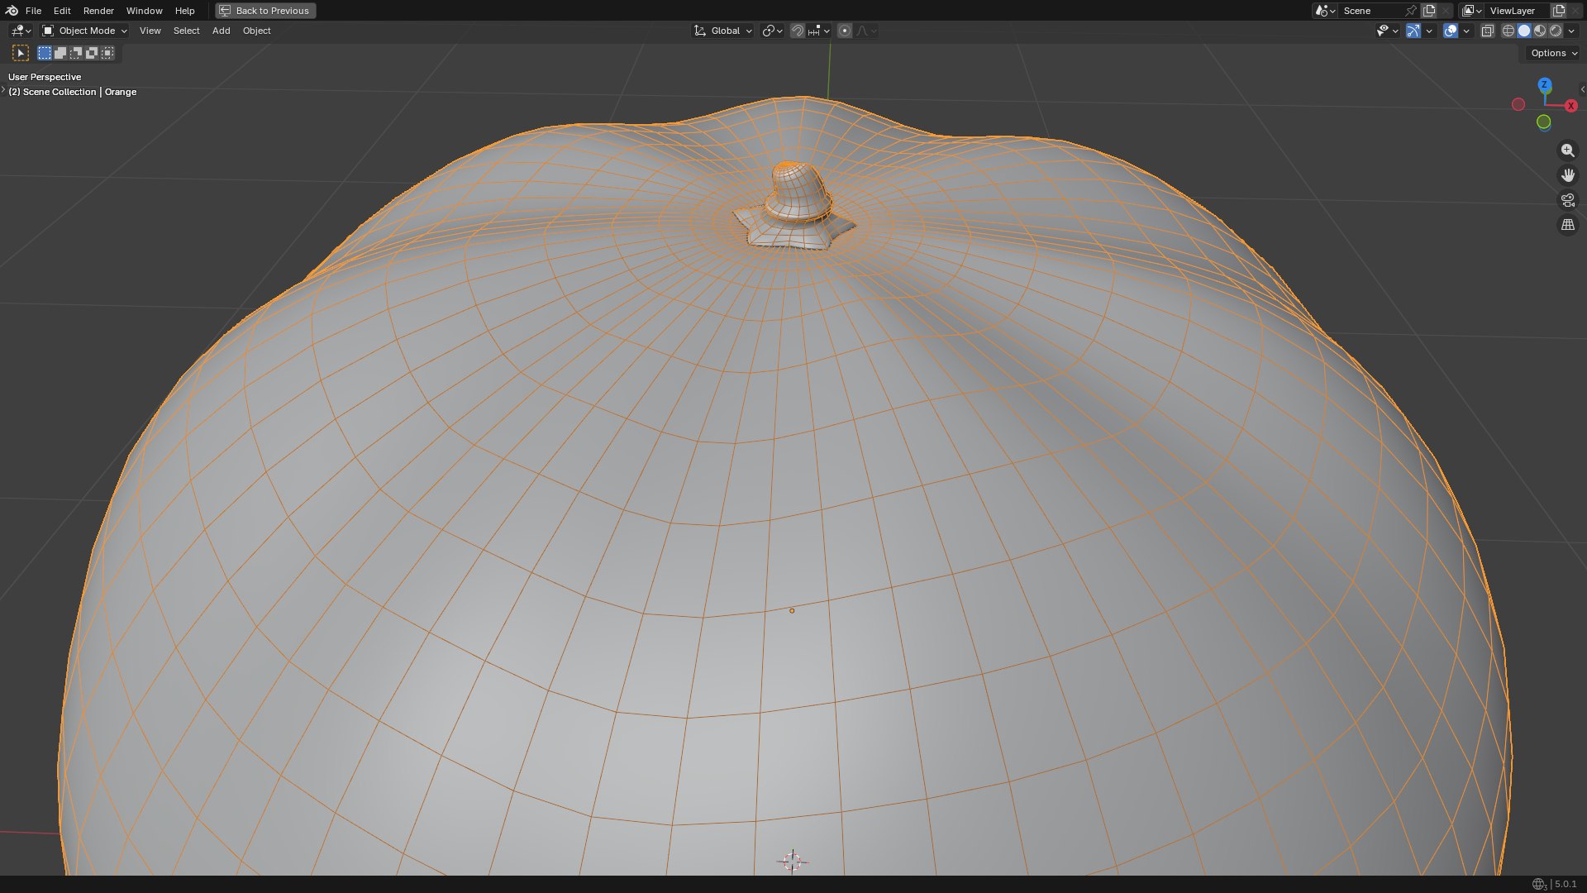
Task: Pin the Scene to workspace
Action: 1411,11
